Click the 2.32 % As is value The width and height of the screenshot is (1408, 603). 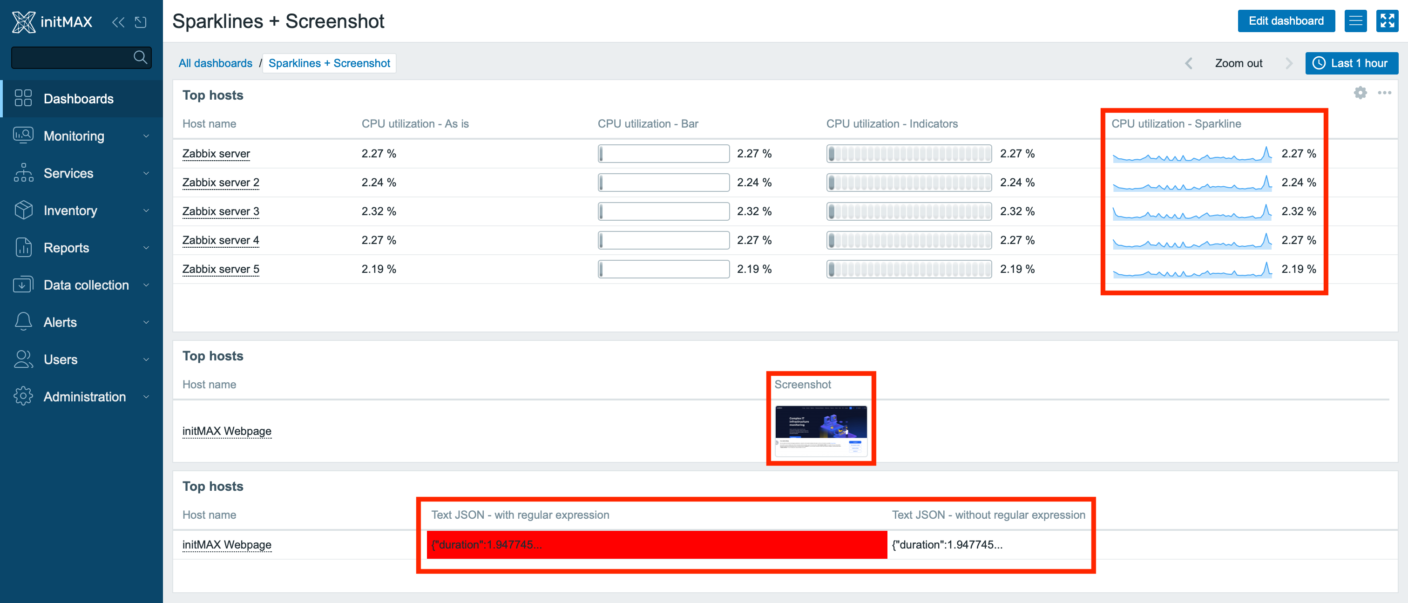[x=379, y=211]
